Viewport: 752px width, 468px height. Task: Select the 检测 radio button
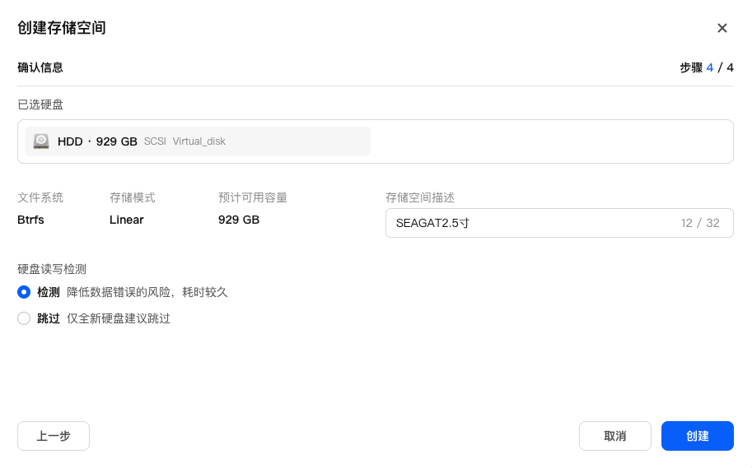(24, 292)
